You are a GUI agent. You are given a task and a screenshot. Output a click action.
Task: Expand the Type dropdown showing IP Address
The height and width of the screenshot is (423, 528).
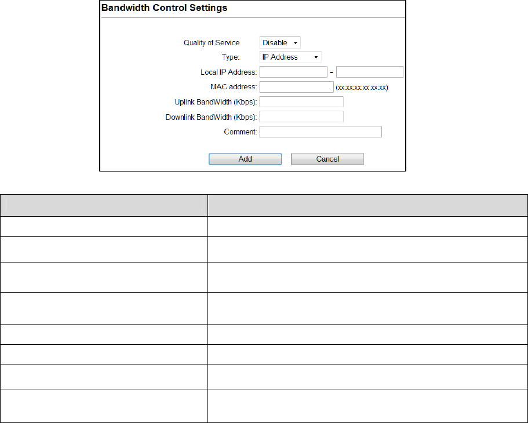pos(290,57)
